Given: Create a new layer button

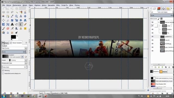Looking at the screenshot, I should [152, 67].
